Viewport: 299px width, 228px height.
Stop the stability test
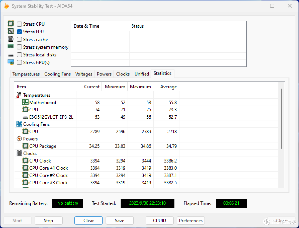[x=48, y=221]
